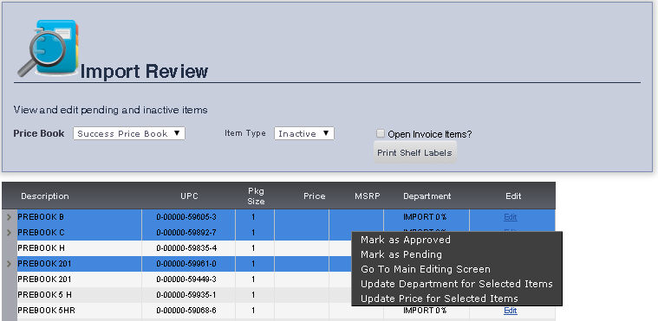Click the row arrow beside PREBOOK C
658x321 pixels.
(10, 233)
